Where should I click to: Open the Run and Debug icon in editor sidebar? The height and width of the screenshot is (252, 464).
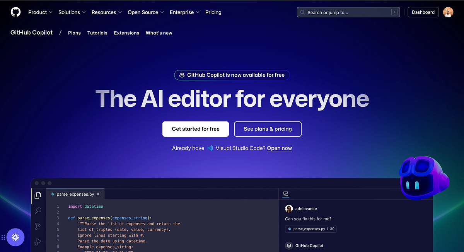pyautogui.click(x=38, y=242)
